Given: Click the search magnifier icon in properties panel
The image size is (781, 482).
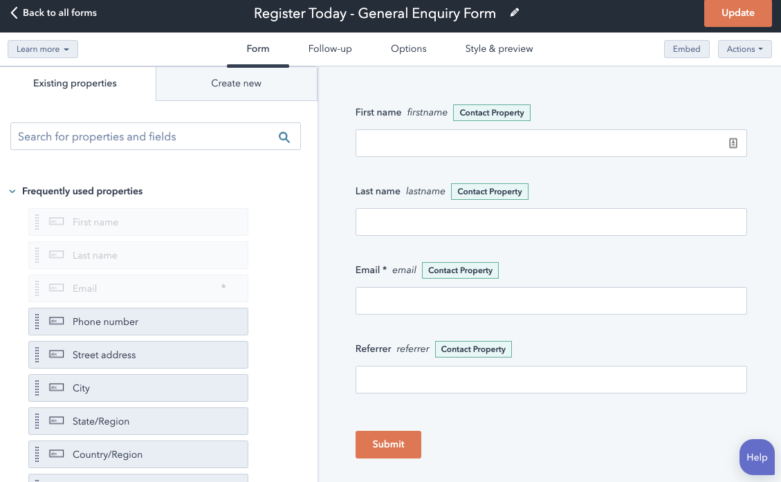Looking at the screenshot, I should [x=284, y=136].
